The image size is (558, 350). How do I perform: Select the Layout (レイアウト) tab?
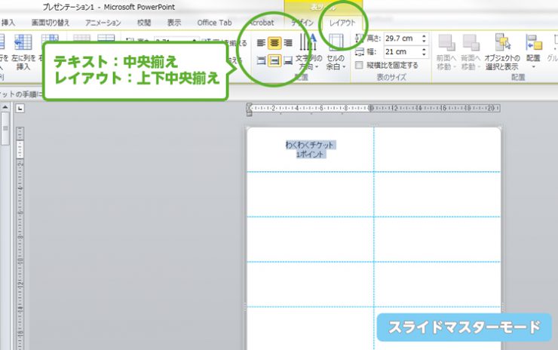(x=342, y=23)
